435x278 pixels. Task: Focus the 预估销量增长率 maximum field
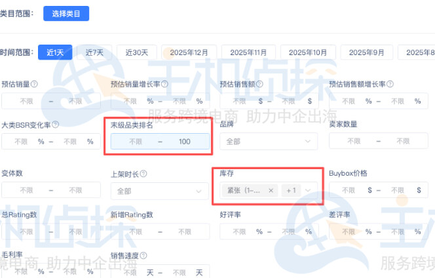point(180,101)
